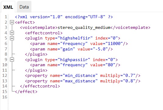This screenshot has width=163, height=110.
Task: Click the "max_distance" property name
Action: 80,81
